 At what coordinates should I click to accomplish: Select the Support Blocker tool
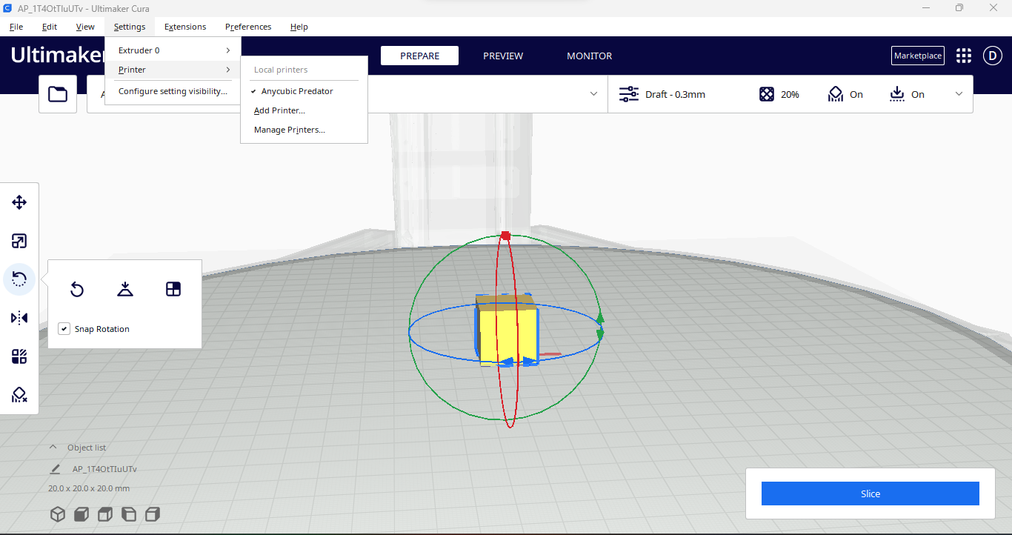coord(19,395)
